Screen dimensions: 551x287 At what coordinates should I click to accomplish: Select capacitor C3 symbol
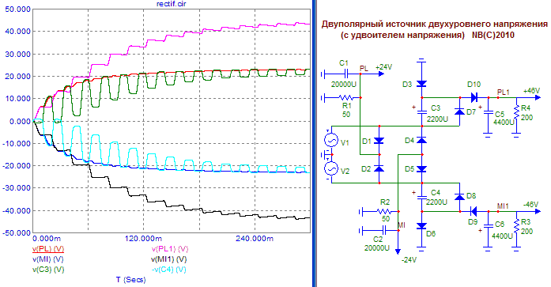coord(421,112)
